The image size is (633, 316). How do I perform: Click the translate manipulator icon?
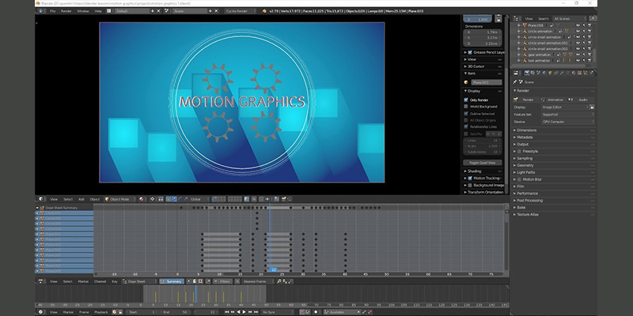click(x=174, y=199)
